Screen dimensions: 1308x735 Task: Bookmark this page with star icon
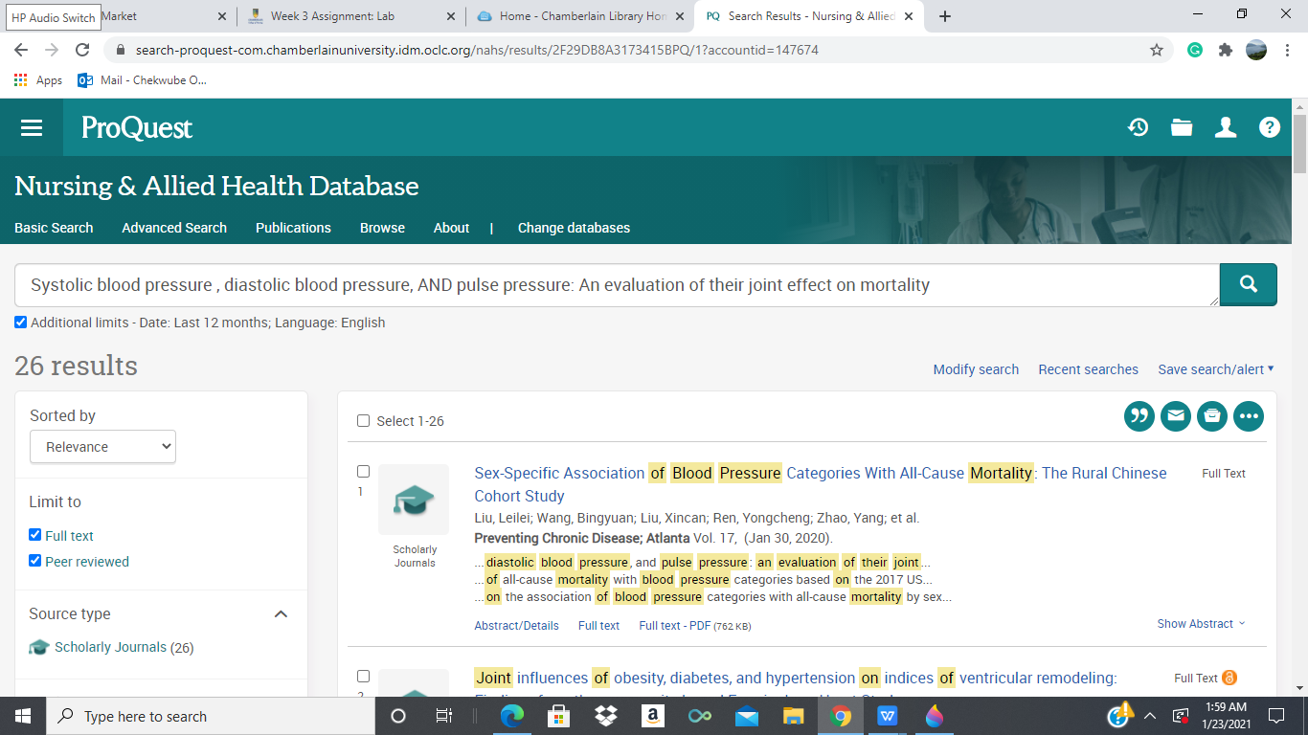(1157, 50)
